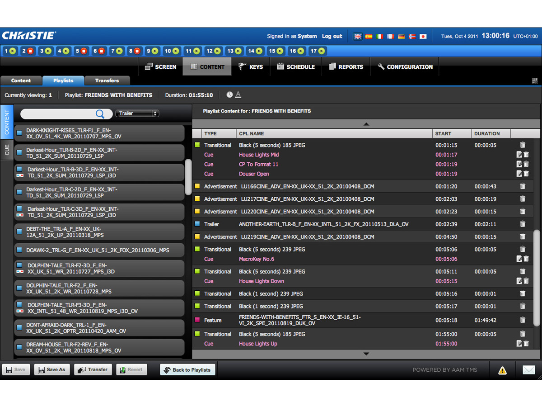Viewport: 542px width, 407px height.
Task: Select the UK flag language icon
Action: pos(358,36)
